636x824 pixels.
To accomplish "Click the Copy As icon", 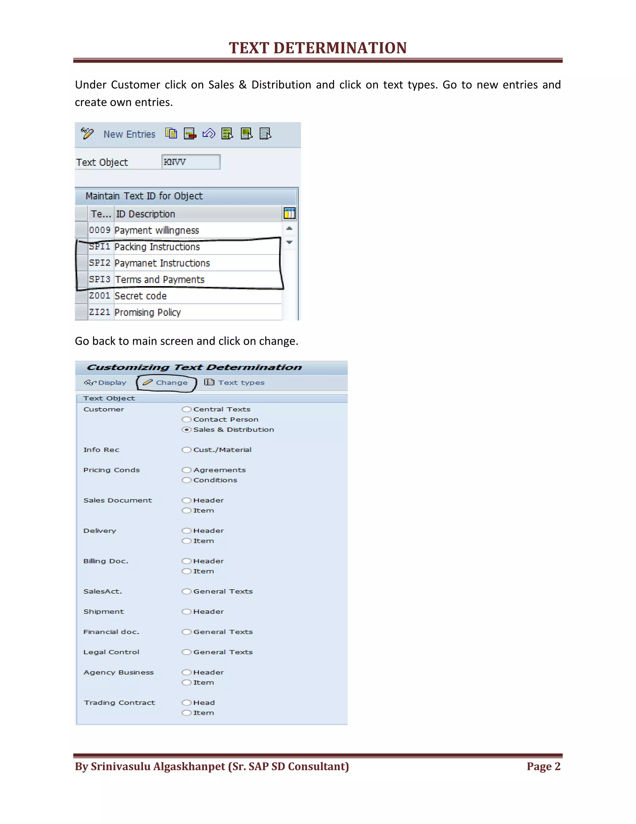I will [171, 134].
